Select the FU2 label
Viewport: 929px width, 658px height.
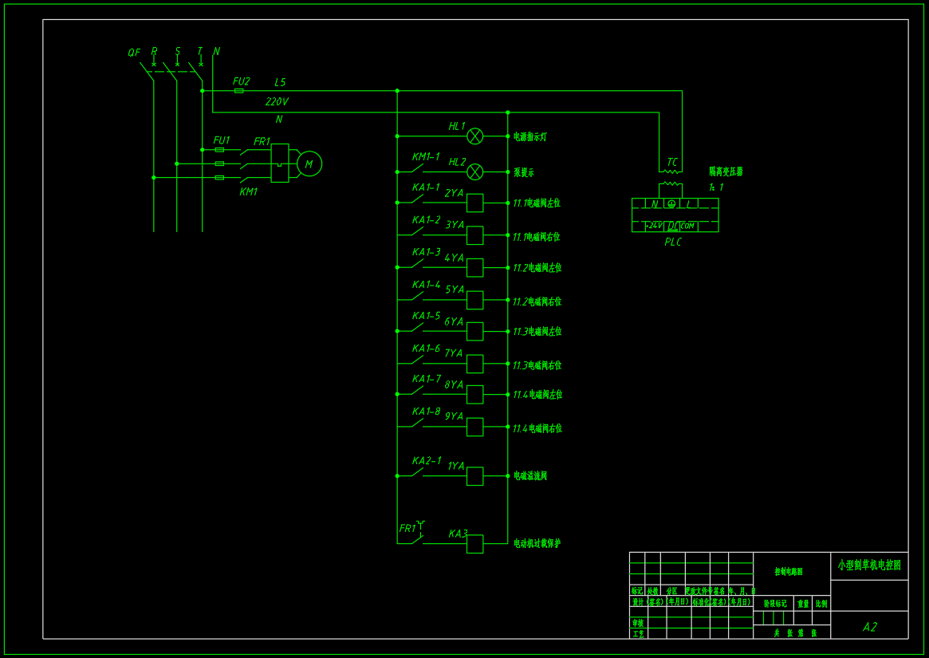(x=241, y=81)
